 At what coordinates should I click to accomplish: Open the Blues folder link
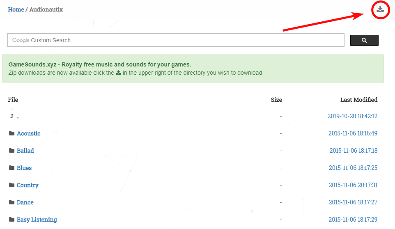pyautogui.click(x=24, y=168)
